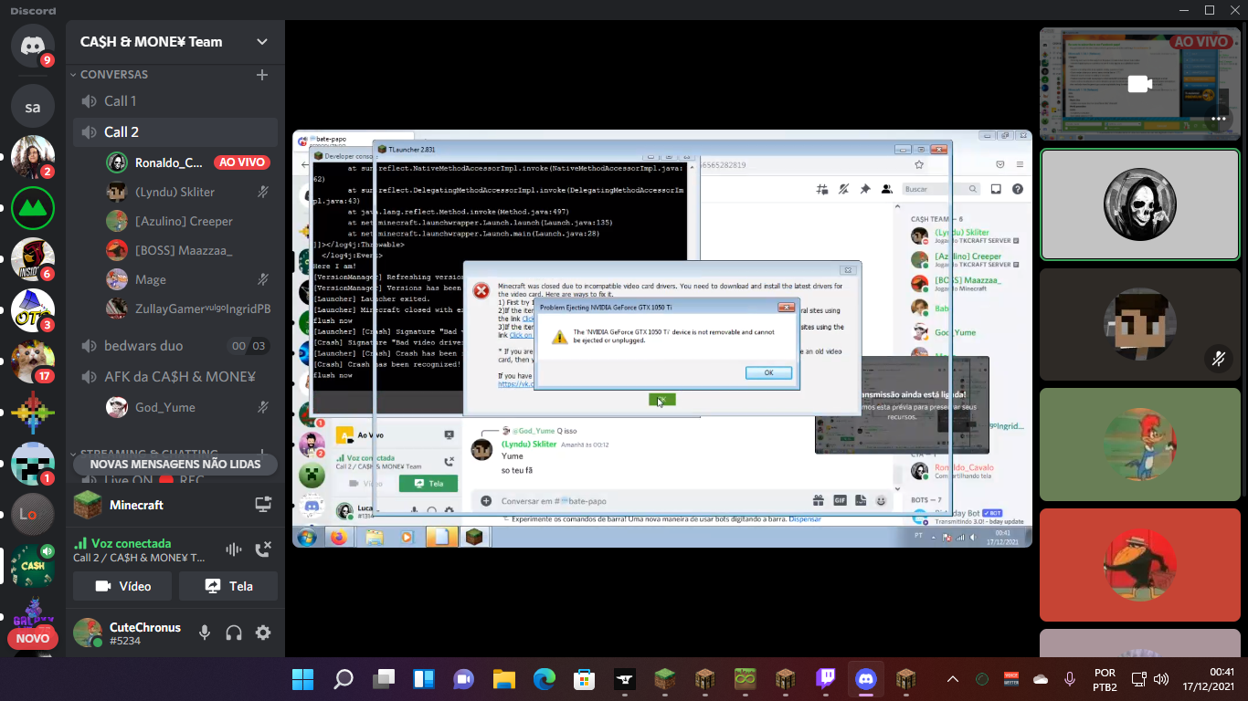The image size is (1248, 701).
Task: Open Widgets from the taskbar
Action: pos(424,679)
